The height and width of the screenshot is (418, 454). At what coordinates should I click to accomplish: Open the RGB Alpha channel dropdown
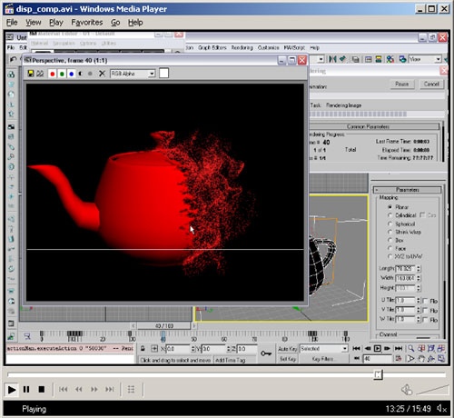pyautogui.click(x=133, y=74)
